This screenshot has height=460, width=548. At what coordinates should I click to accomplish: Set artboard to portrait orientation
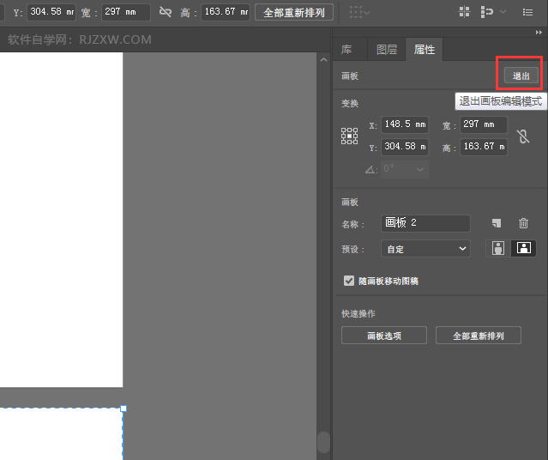pos(497,249)
